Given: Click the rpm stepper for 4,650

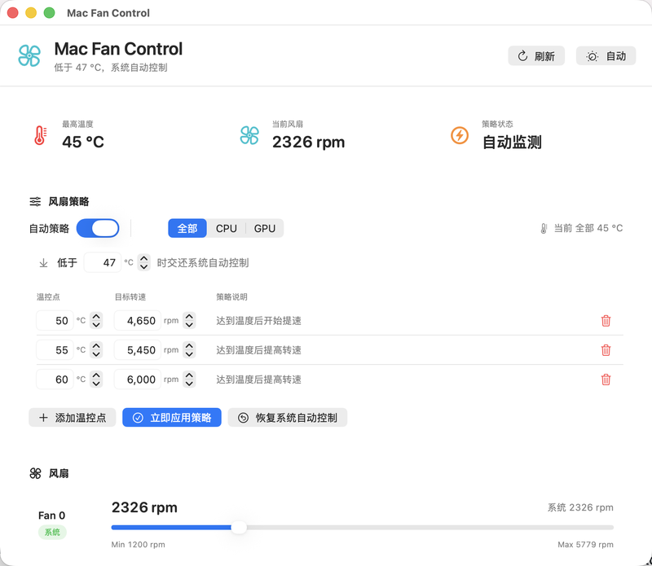Looking at the screenshot, I should [190, 320].
